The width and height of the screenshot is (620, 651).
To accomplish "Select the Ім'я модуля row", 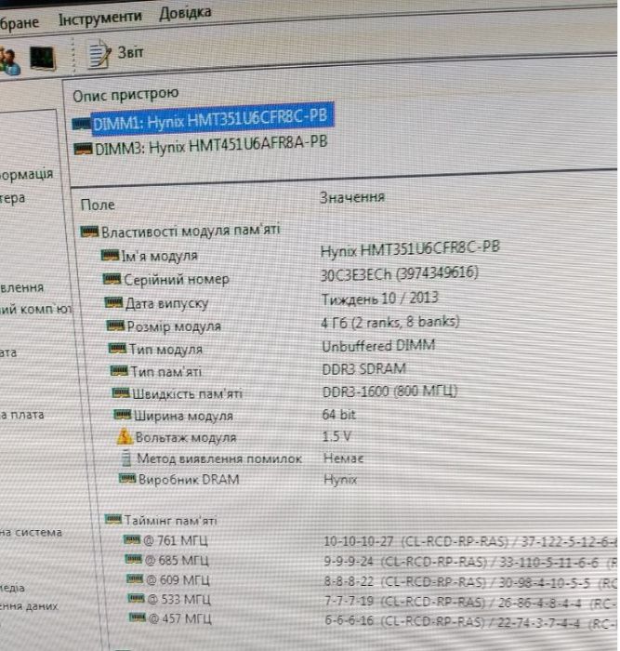I will 159,256.
